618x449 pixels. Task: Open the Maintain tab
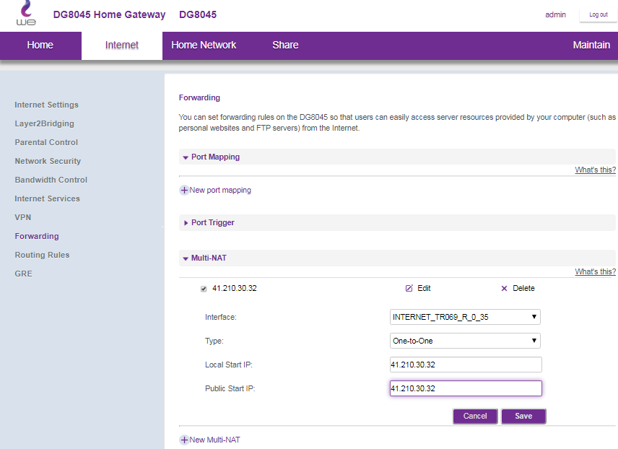point(591,45)
